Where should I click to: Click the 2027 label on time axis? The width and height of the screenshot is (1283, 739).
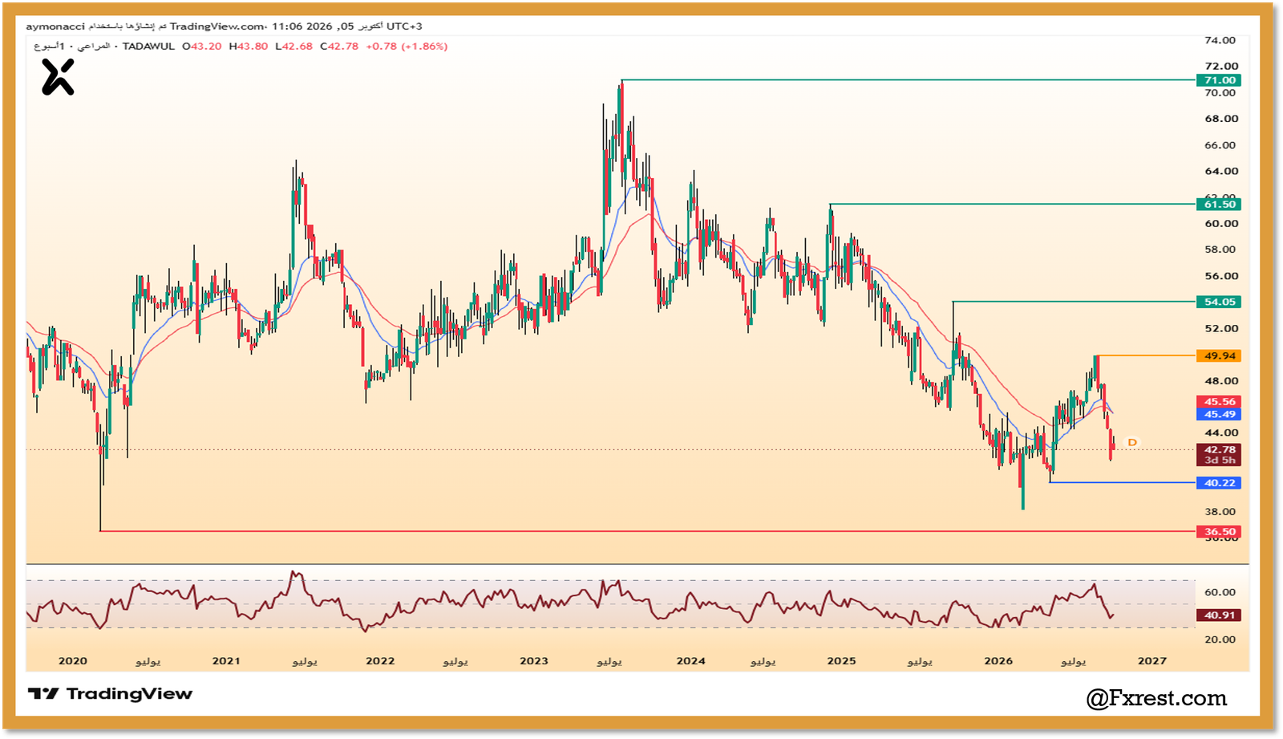click(1152, 661)
